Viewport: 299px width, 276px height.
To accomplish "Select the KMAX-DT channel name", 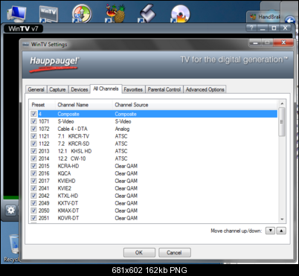I will click(68, 211).
